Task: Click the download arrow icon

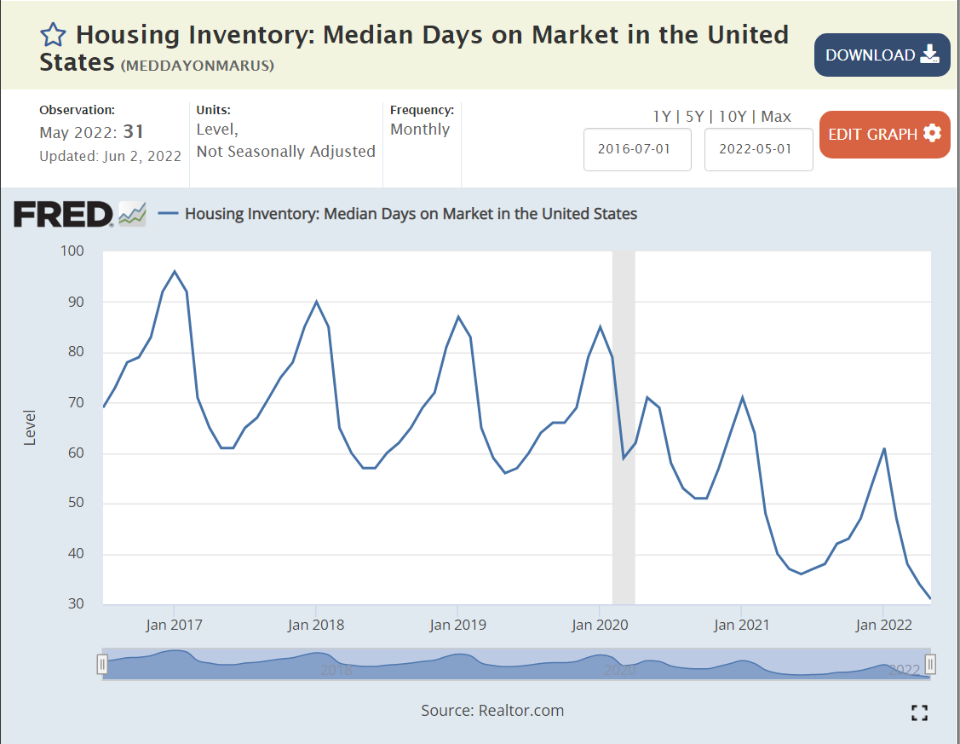Action: (930, 55)
